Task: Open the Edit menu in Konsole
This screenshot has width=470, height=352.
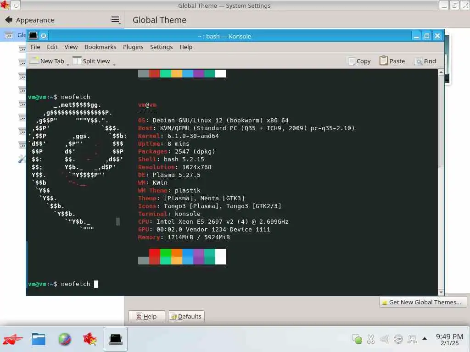Action: 52,47
